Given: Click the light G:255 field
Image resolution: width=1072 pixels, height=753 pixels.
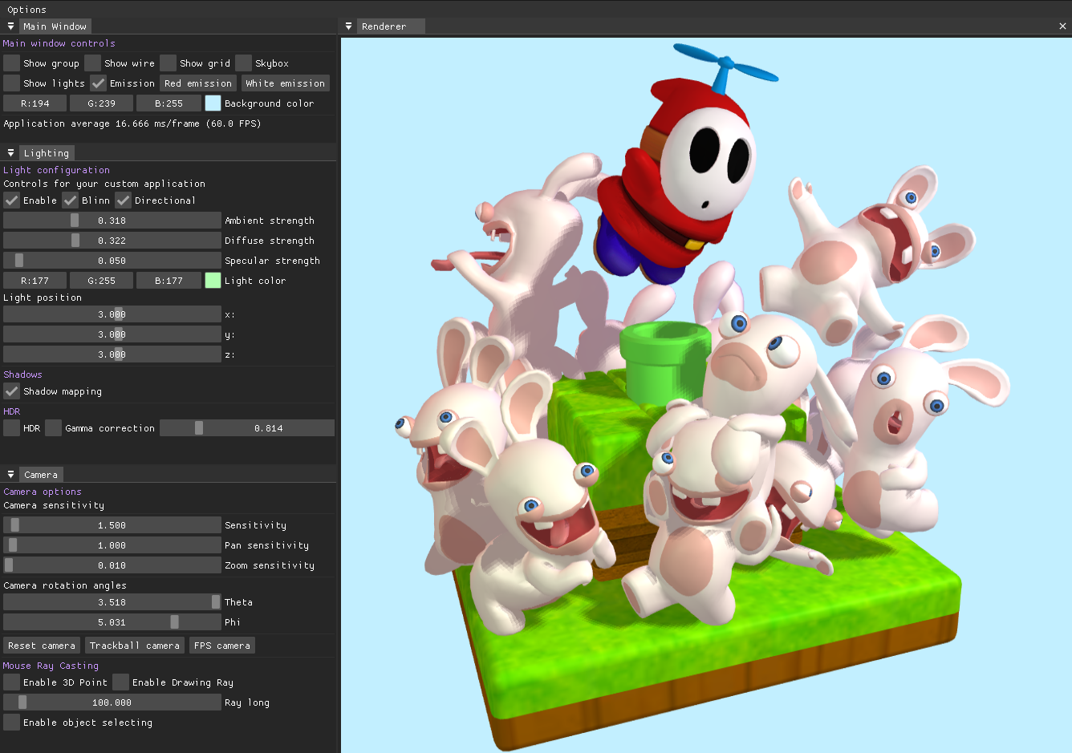Looking at the screenshot, I should click(101, 281).
